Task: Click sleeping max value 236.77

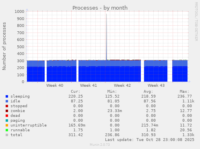Action: point(185,96)
